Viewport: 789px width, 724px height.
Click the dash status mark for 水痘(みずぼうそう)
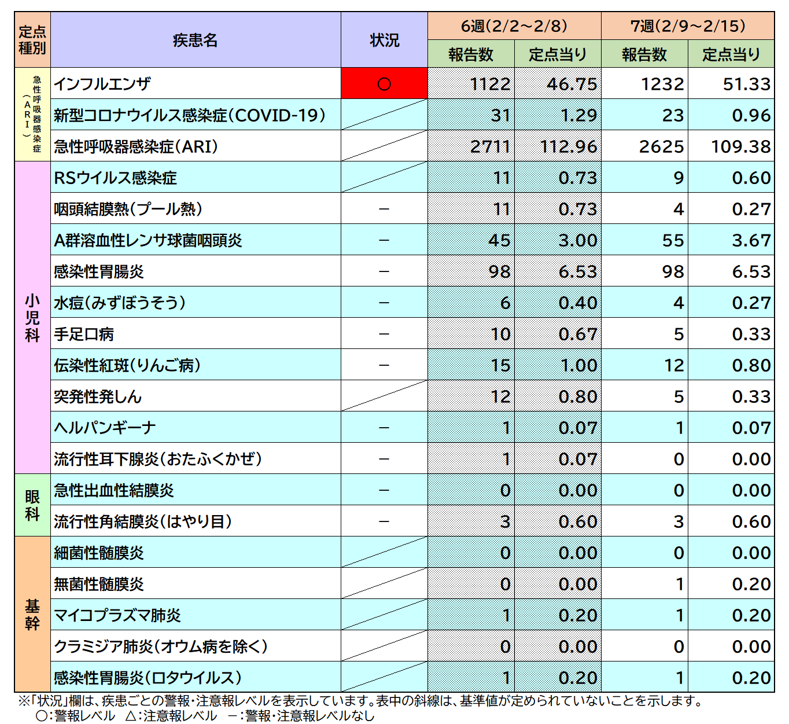pyautogui.click(x=384, y=303)
